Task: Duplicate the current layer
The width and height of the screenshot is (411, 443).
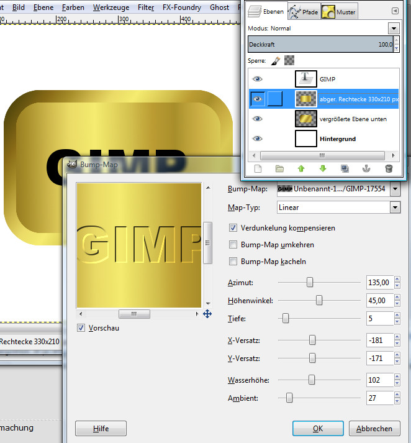Action: coord(345,168)
